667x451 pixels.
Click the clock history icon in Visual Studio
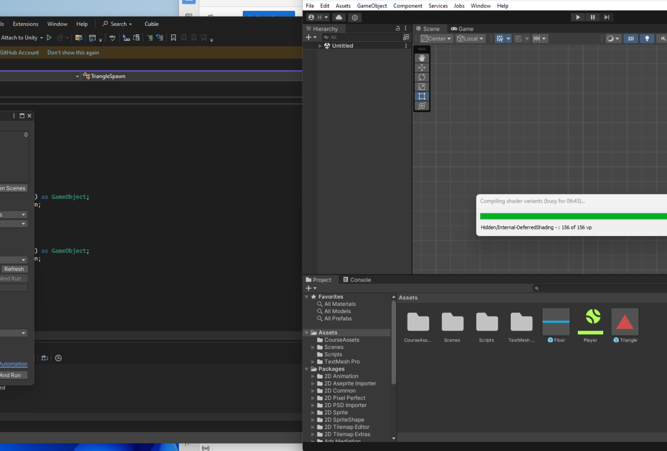[58, 358]
